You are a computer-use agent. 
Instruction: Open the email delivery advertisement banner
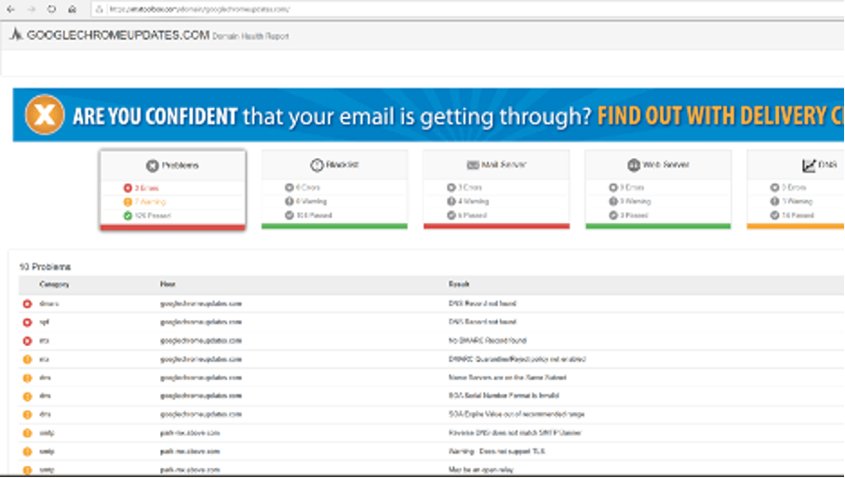[x=428, y=114]
